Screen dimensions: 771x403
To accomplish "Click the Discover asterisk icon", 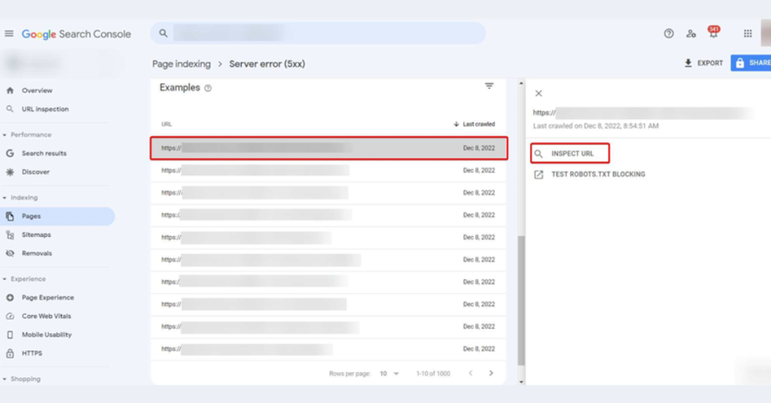I will click(x=10, y=172).
